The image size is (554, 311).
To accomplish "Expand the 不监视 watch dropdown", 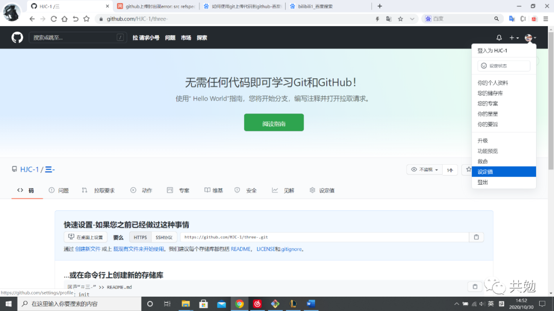I will coord(424,170).
